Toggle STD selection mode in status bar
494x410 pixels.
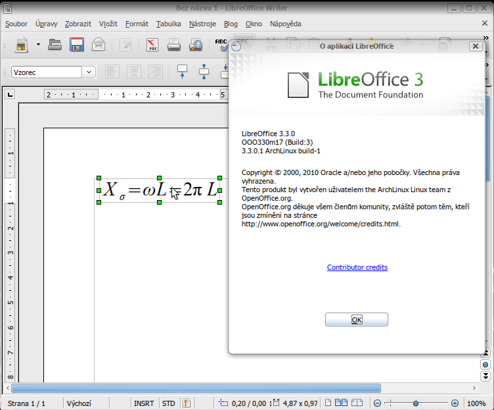coord(169,403)
